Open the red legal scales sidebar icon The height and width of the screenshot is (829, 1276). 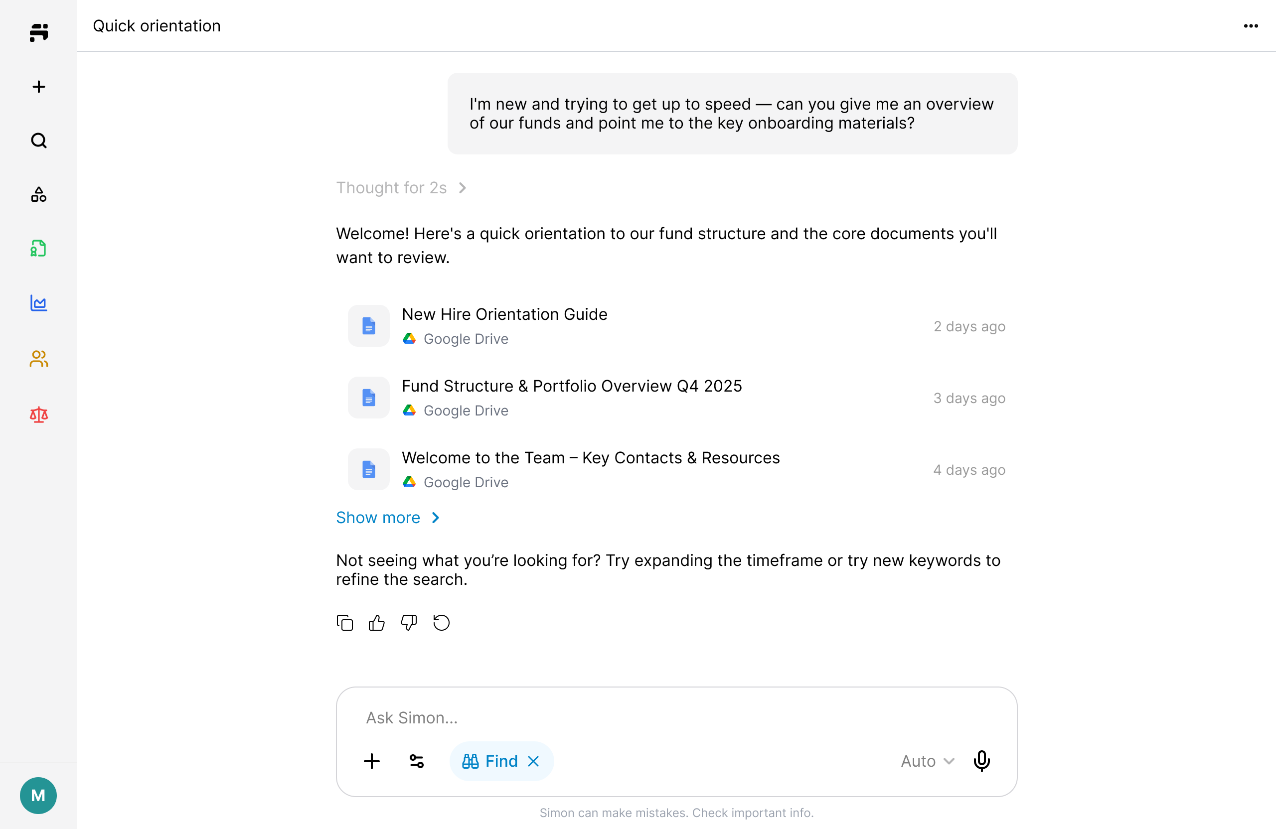38,414
